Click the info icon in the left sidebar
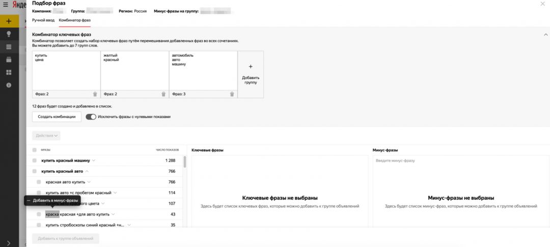This screenshot has width=550, height=247. tap(9, 85)
